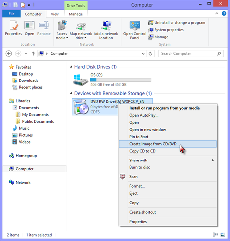Choose Open AutoPlay... in context menu
230x241 pixels.
tap(168, 115)
